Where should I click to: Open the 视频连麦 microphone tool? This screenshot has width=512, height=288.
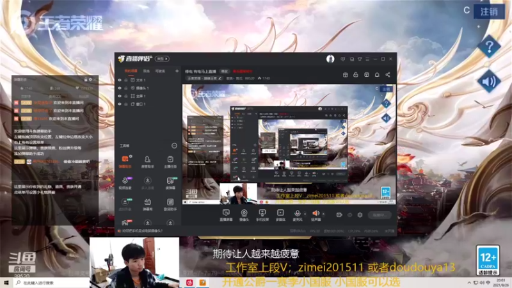point(125,183)
